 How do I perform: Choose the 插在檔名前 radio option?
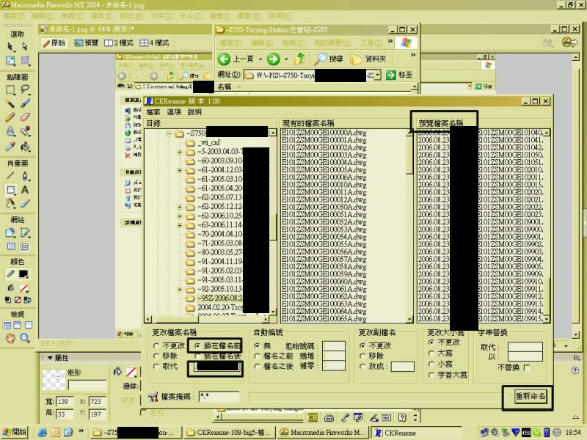coord(217,345)
